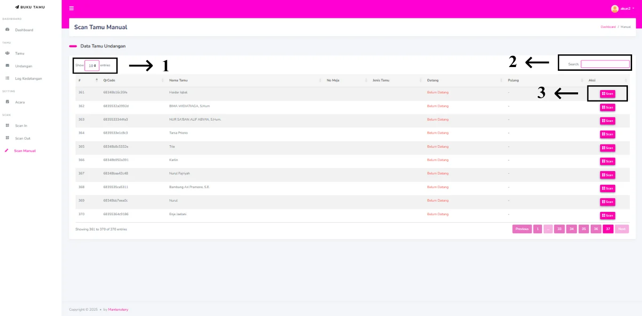Viewport: 642px width, 316px height.
Task: Click the Scan Out QR icon
Action: click(8, 138)
